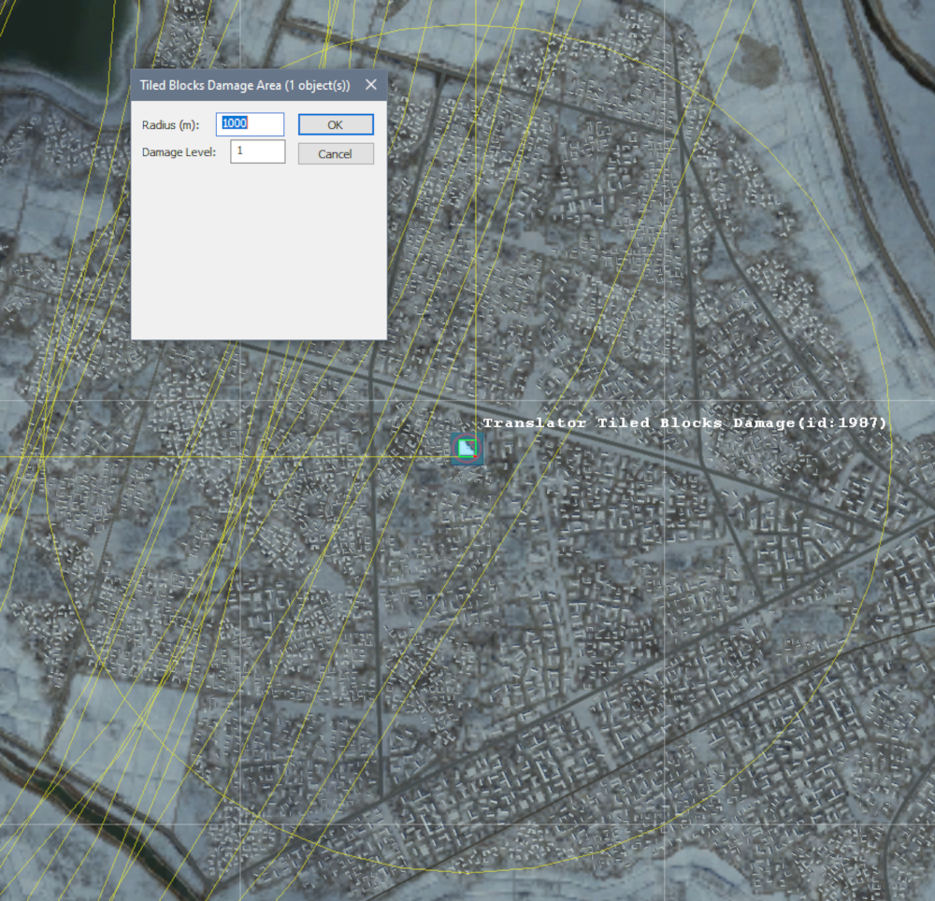Screen dimensions: 935x901
Task: Click the Tiled Blocks Damage Area title bar
Action: pyautogui.click(x=258, y=85)
